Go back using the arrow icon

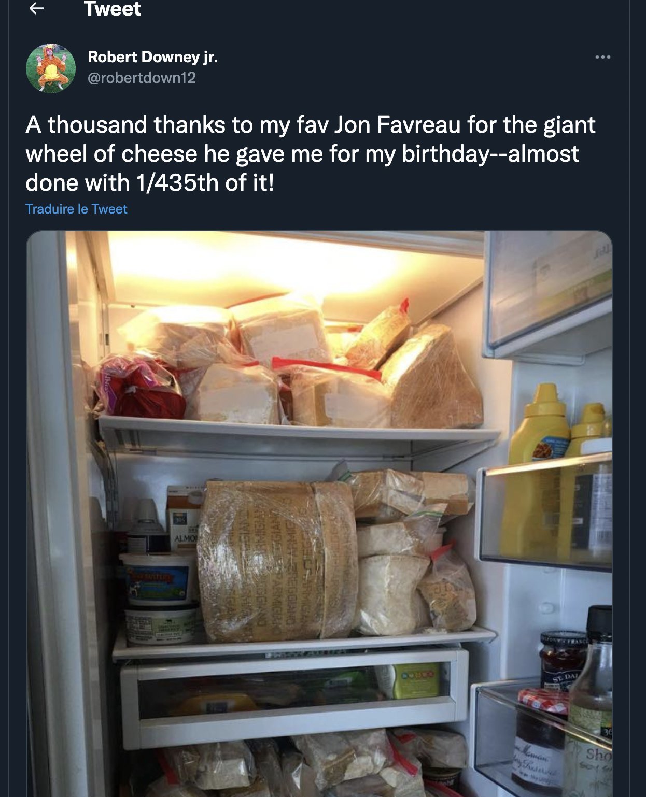[36, 8]
